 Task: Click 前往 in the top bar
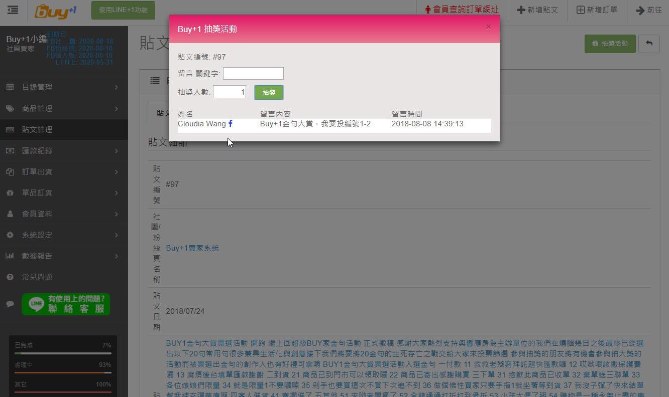tap(649, 10)
